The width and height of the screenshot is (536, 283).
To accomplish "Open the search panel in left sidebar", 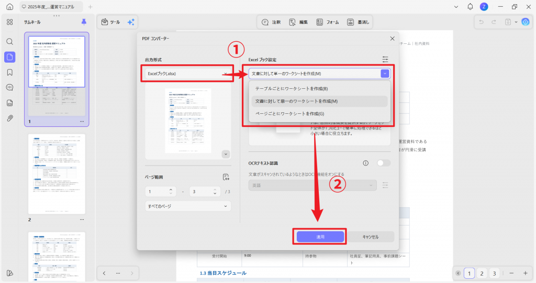I will click(9, 42).
